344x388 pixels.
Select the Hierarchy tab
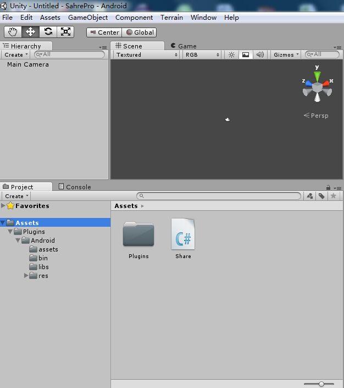26,46
